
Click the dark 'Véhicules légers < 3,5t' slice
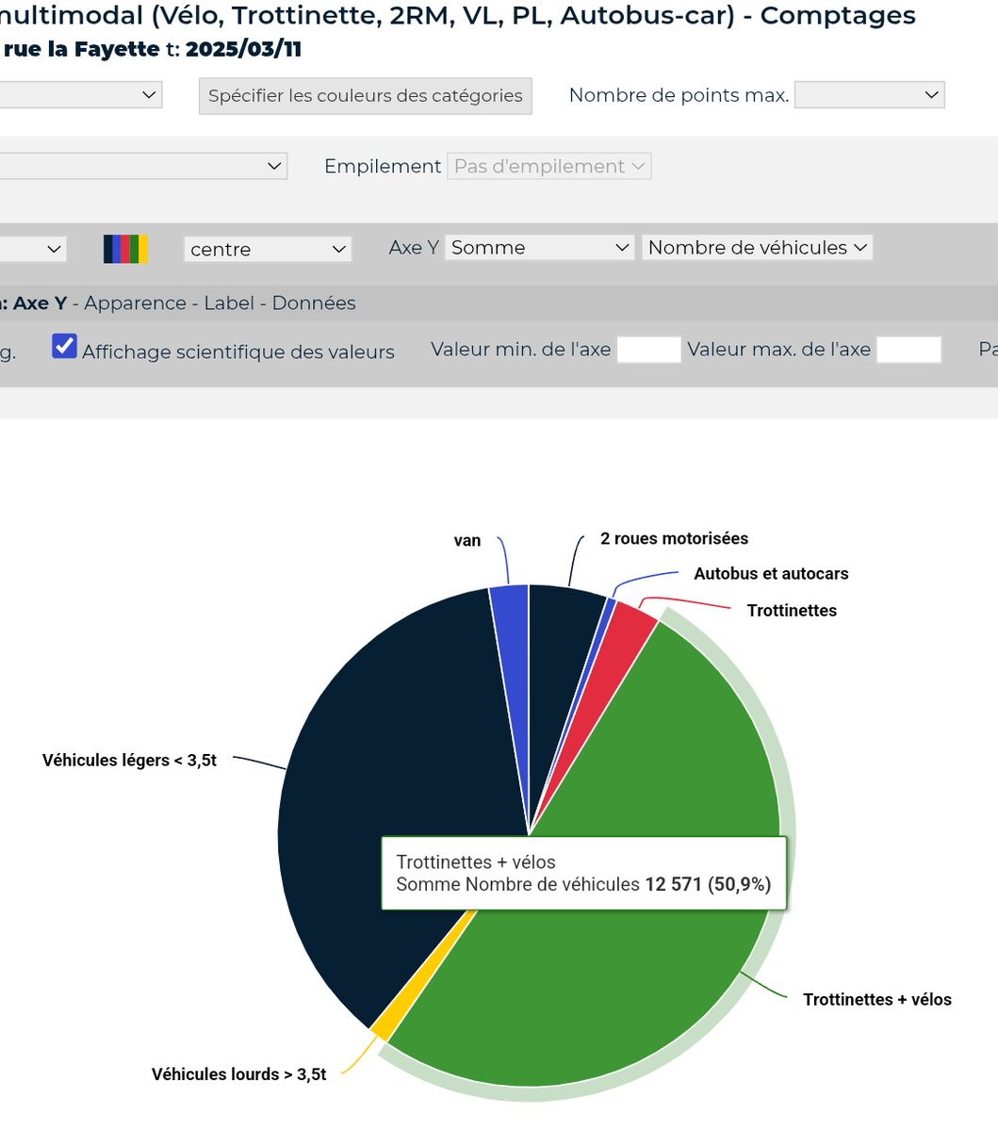(x=396, y=754)
